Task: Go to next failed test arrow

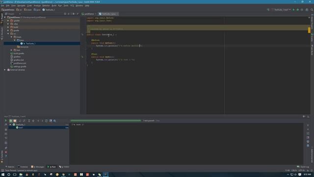Action: click(42, 121)
